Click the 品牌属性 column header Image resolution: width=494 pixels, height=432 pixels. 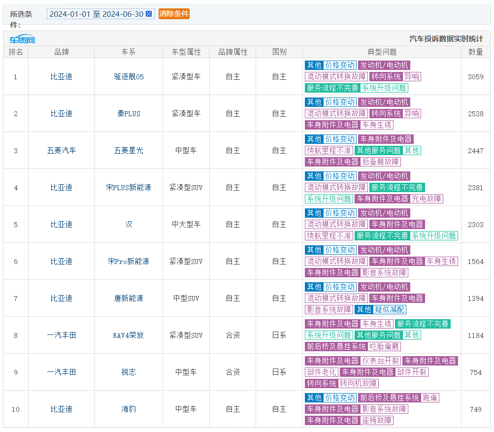coord(233,52)
